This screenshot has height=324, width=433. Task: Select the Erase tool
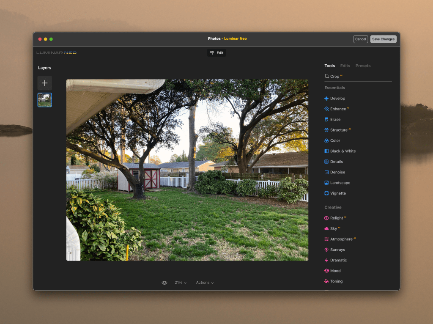click(x=335, y=120)
